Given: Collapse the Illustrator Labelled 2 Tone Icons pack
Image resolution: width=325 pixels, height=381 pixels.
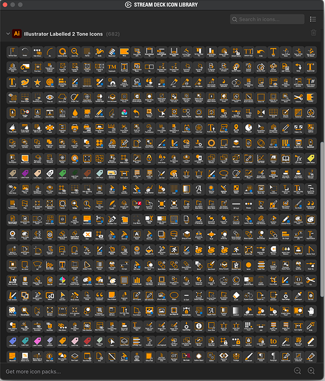Looking at the screenshot, I should [8, 34].
